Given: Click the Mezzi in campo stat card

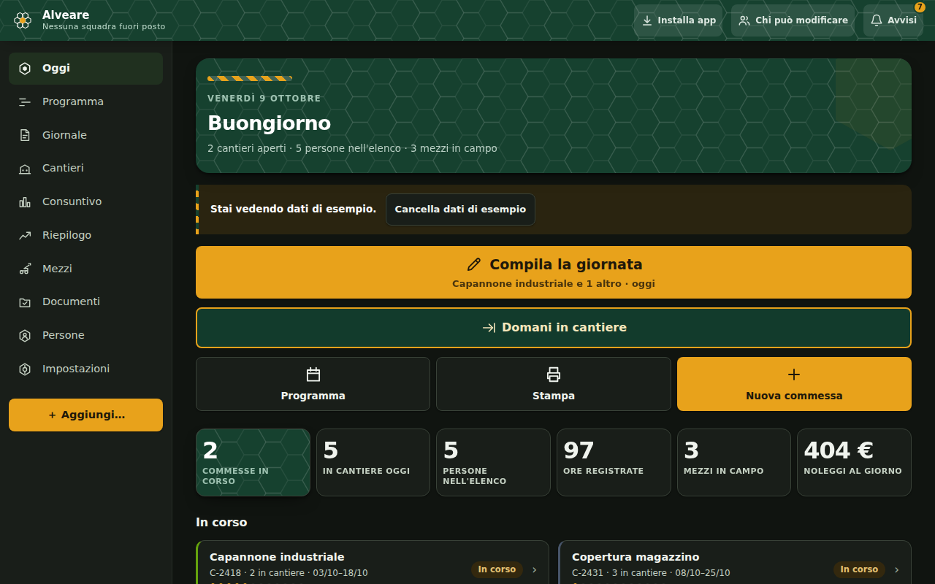Looking at the screenshot, I should [x=734, y=462].
